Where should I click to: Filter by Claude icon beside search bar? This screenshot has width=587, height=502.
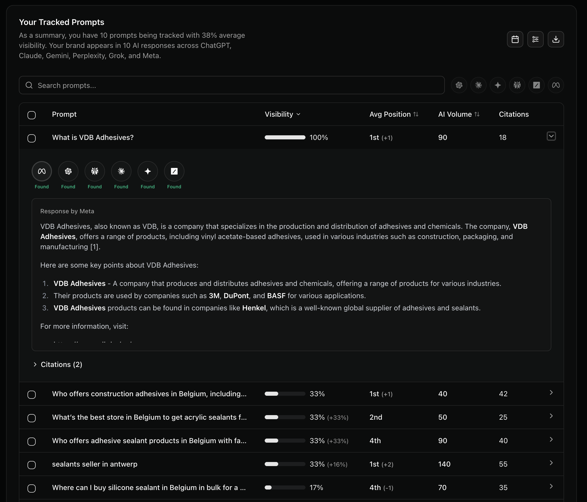pos(478,85)
